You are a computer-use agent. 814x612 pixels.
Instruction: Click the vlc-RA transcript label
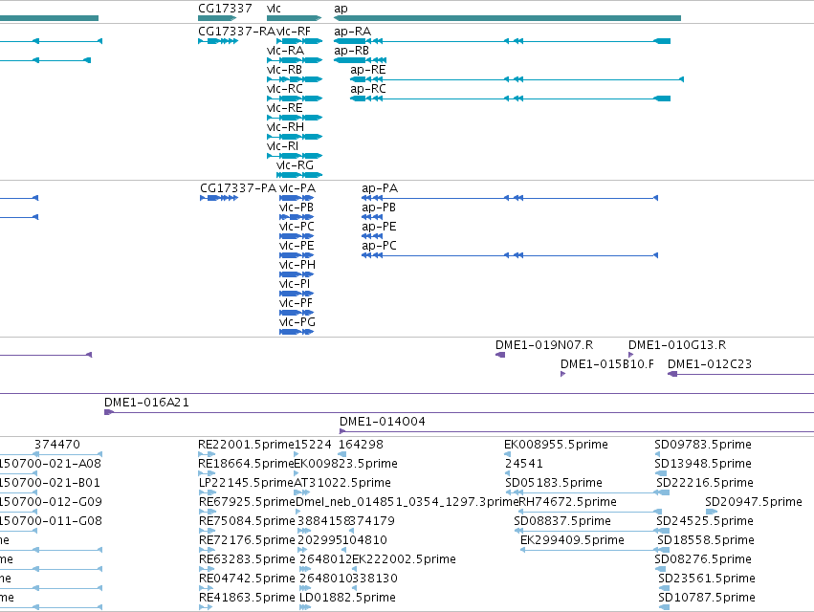tap(286, 51)
